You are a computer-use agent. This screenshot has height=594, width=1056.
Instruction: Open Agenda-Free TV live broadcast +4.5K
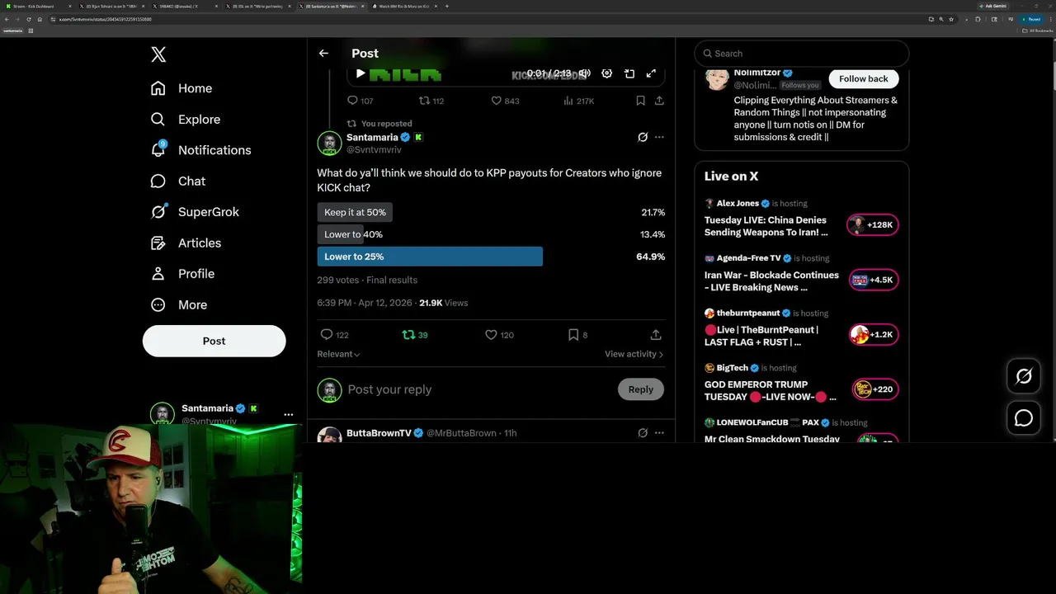872,280
